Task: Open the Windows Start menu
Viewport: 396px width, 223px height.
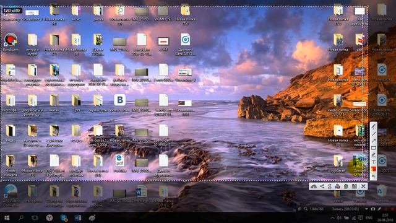Action: [7, 217]
